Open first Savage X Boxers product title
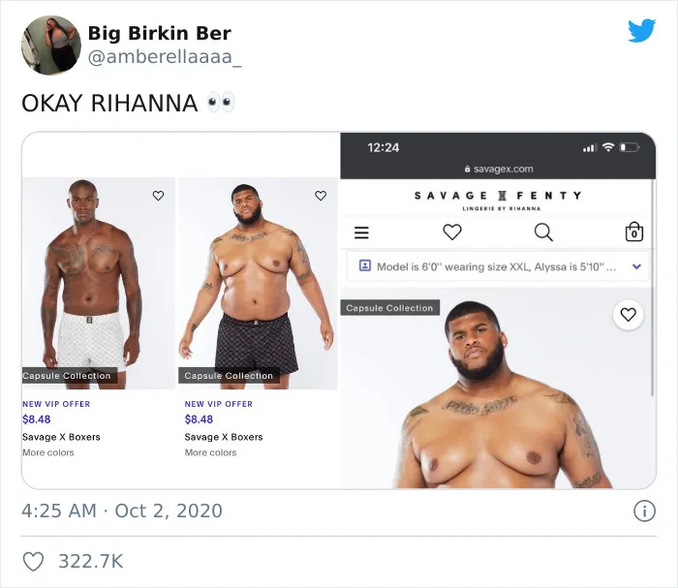Viewport: 678px width, 588px height. click(x=61, y=437)
